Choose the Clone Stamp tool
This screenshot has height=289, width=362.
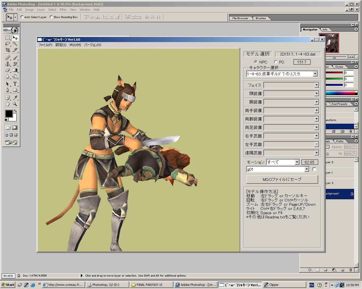[x=8, y=64]
